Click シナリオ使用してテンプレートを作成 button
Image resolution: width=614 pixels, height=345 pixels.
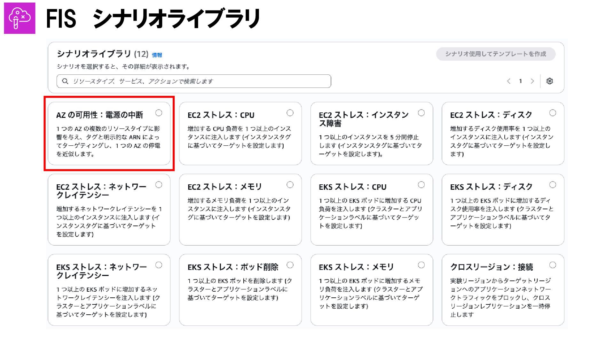496,54
